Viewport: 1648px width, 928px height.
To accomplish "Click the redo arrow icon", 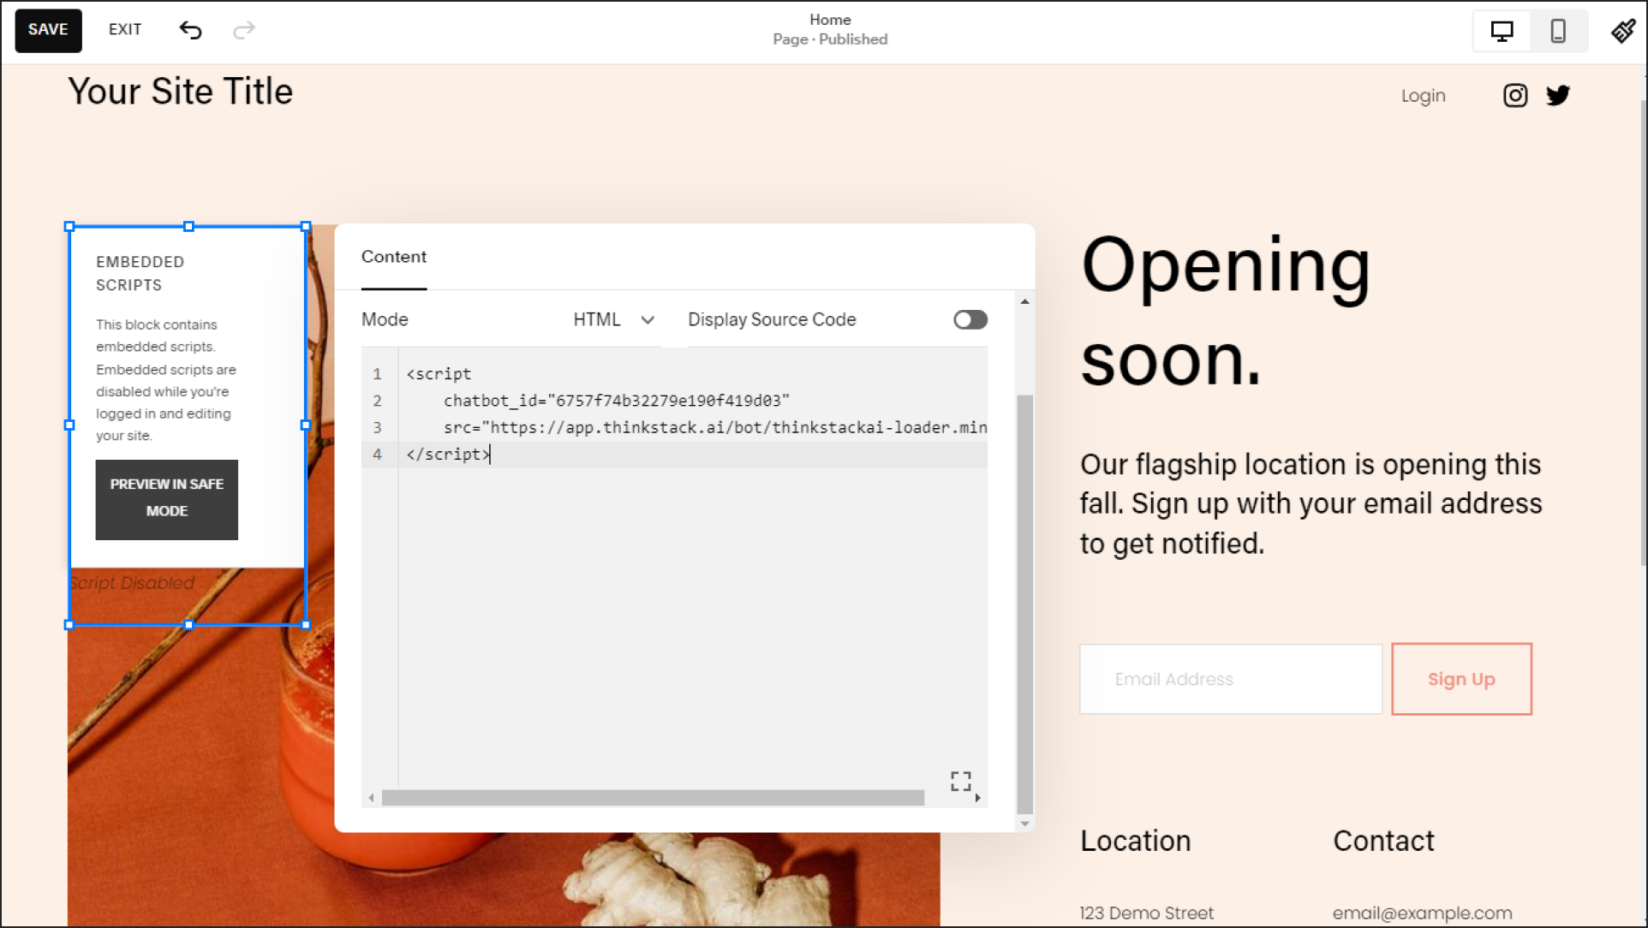I will click(244, 30).
